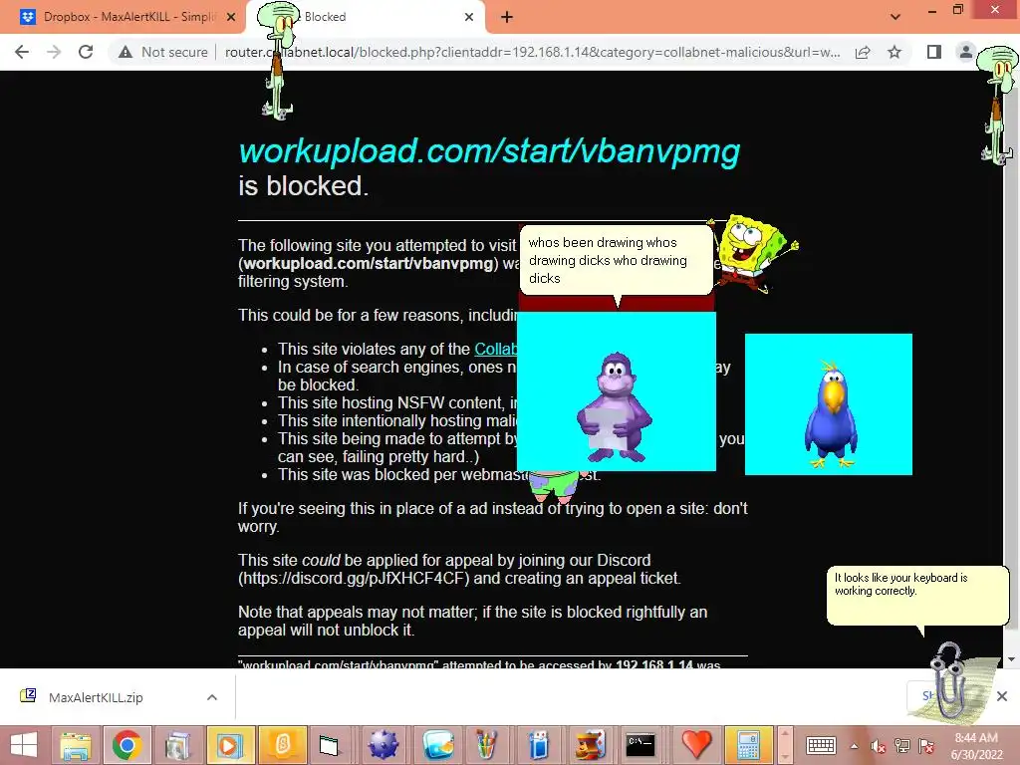Click Squidward over the Blocked tab
Screen dimensions: 1020x765
click(x=280, y=61)
